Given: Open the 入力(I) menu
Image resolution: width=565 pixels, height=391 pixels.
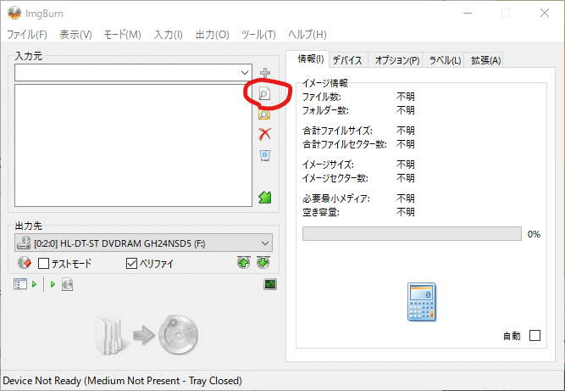Looking at the screenshot, I should click(169, 35).
